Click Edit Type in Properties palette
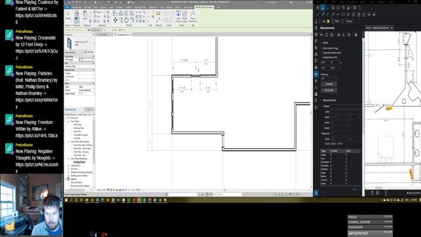Viewport: 421px width, 237px height. click(x=89, y=53)
